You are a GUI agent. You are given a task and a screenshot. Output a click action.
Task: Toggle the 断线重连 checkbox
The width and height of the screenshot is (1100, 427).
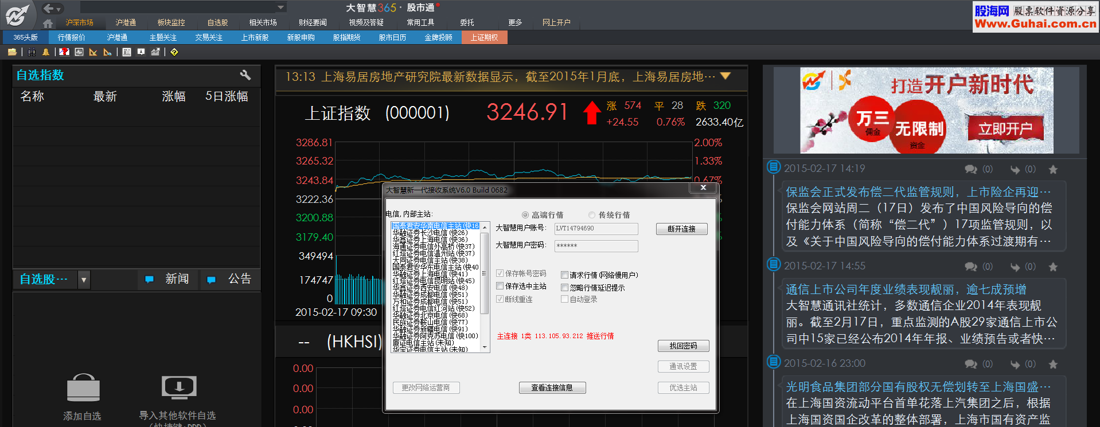(500, 299)
